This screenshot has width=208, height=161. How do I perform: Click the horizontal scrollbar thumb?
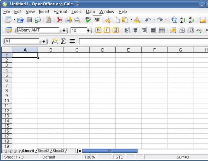coord(110,151)
